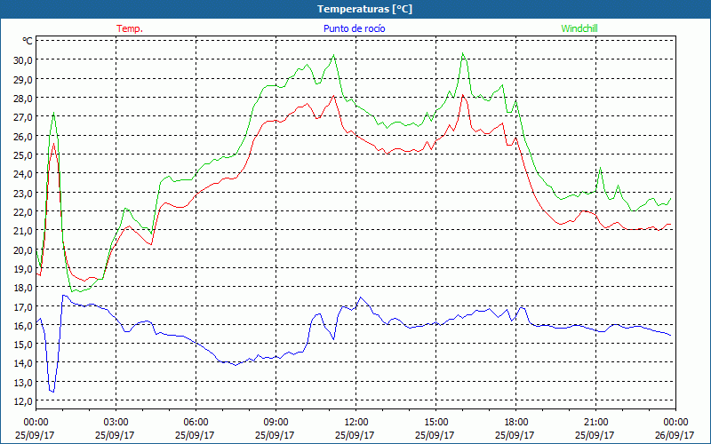The height and width of the screenshot is (444, 711).
Task: Click the '21:00' time label
Action: [x=595, y=422]
